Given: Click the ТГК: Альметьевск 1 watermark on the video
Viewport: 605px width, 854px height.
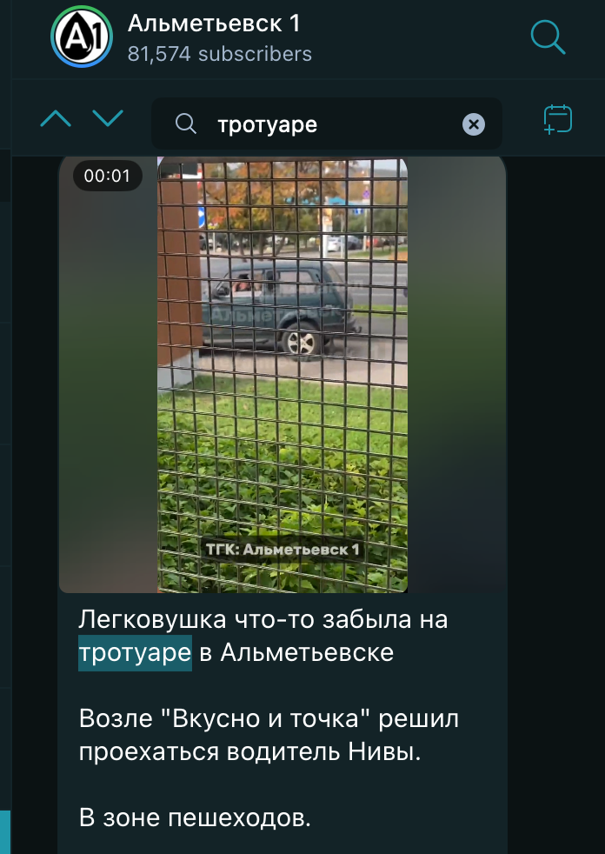Looking at the screenshot, I should tap(283, 550).
